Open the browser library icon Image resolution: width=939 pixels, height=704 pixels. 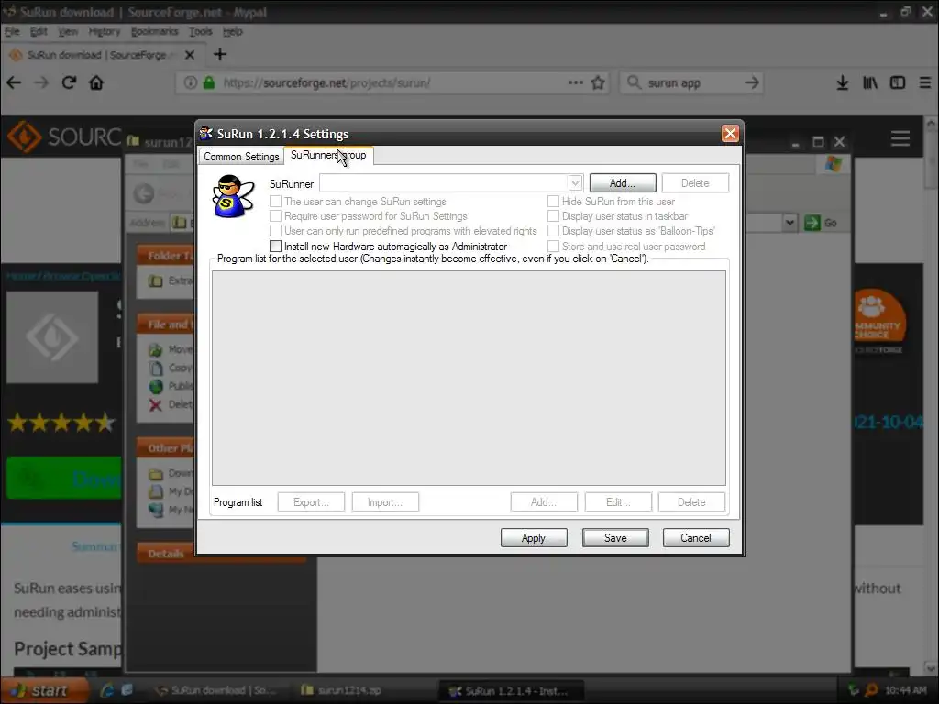tap(869, 82)
